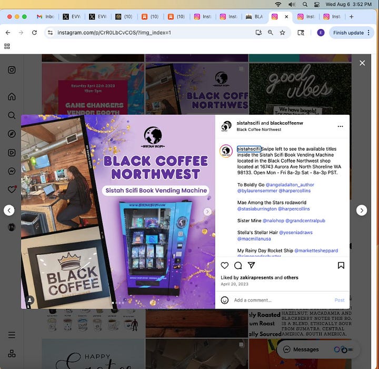Viewport: 379px width, 369px height.
Task: Open the More hamburger menu
Action: pos(12,335)
